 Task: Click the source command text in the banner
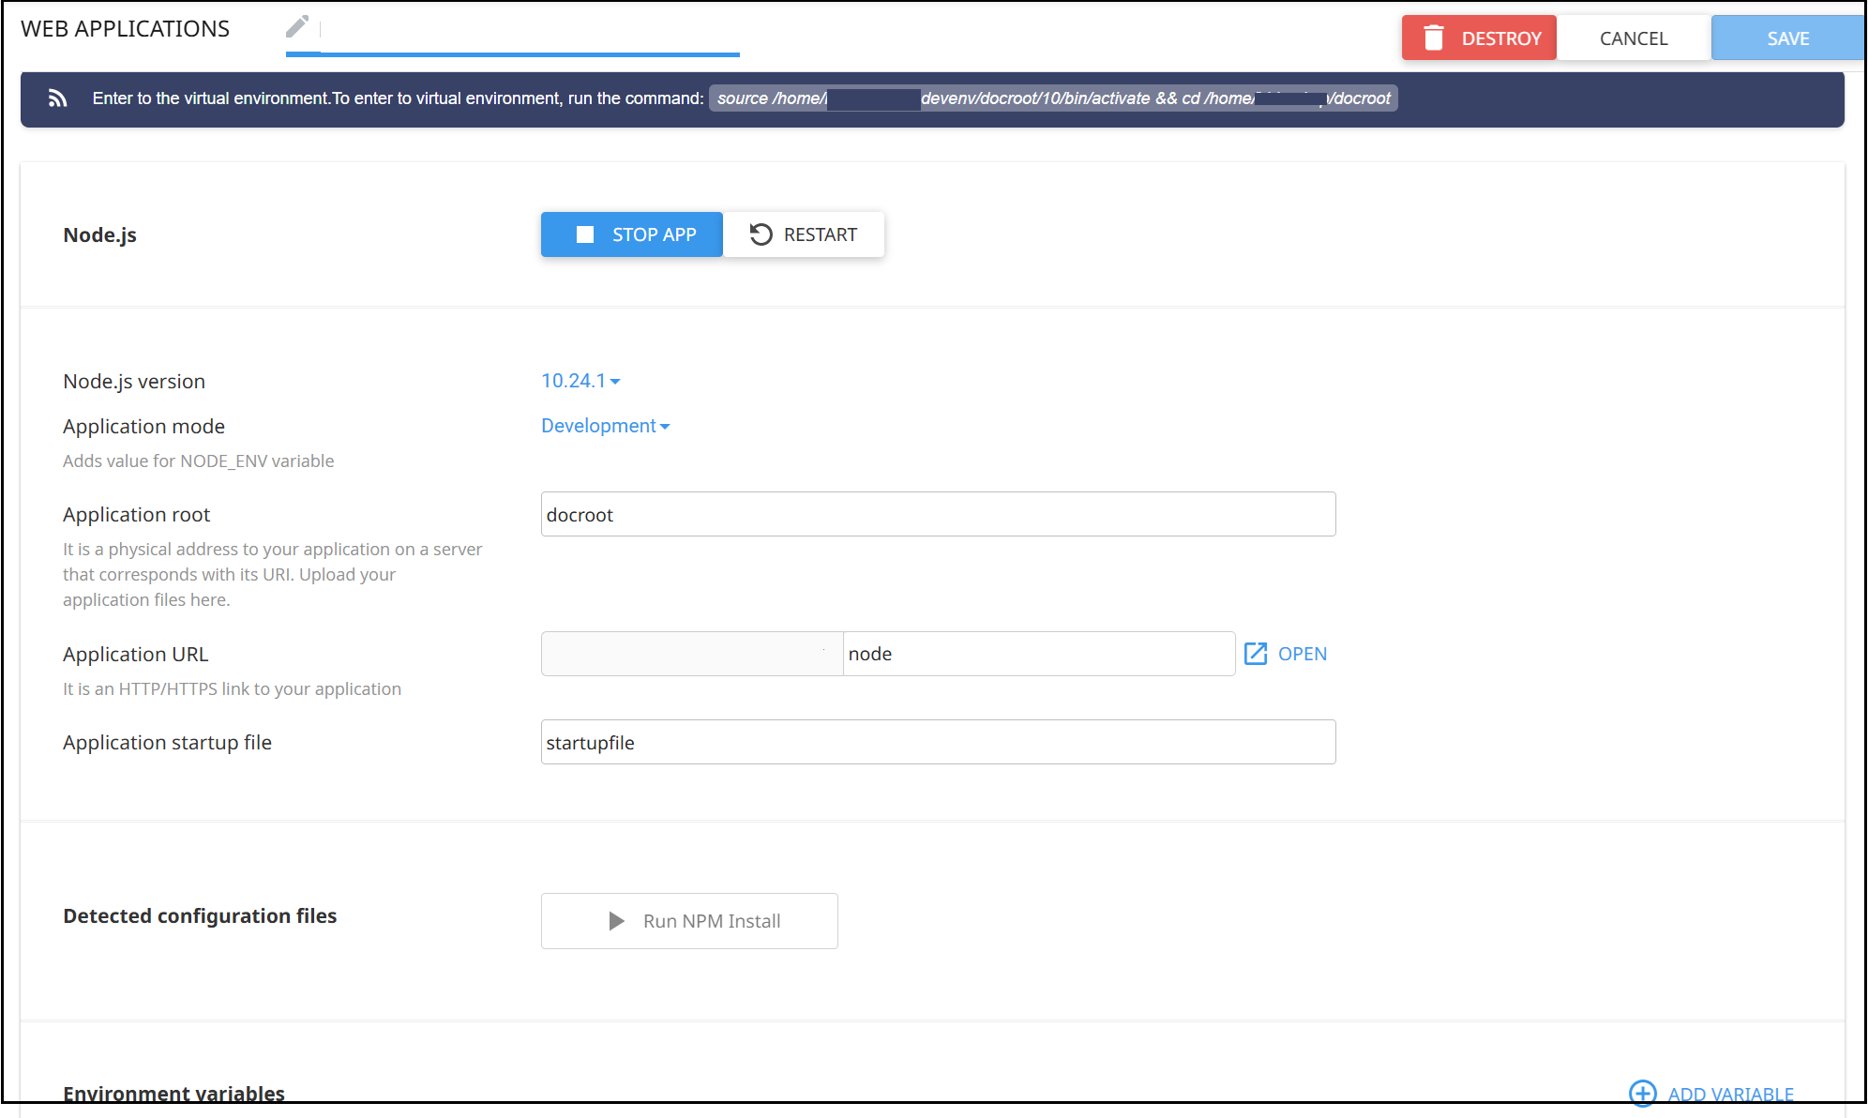[x=1052, y=98]
